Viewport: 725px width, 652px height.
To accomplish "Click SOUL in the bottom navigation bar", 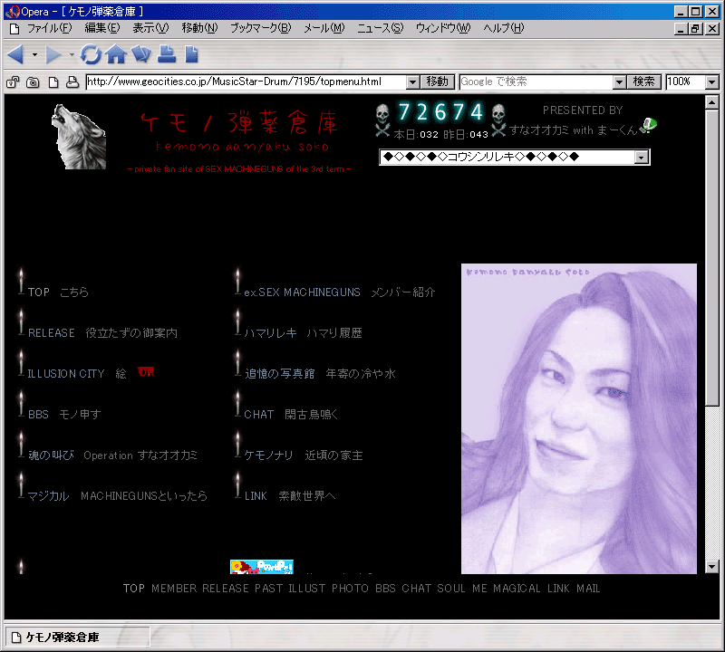I will [x=450, y=589].
